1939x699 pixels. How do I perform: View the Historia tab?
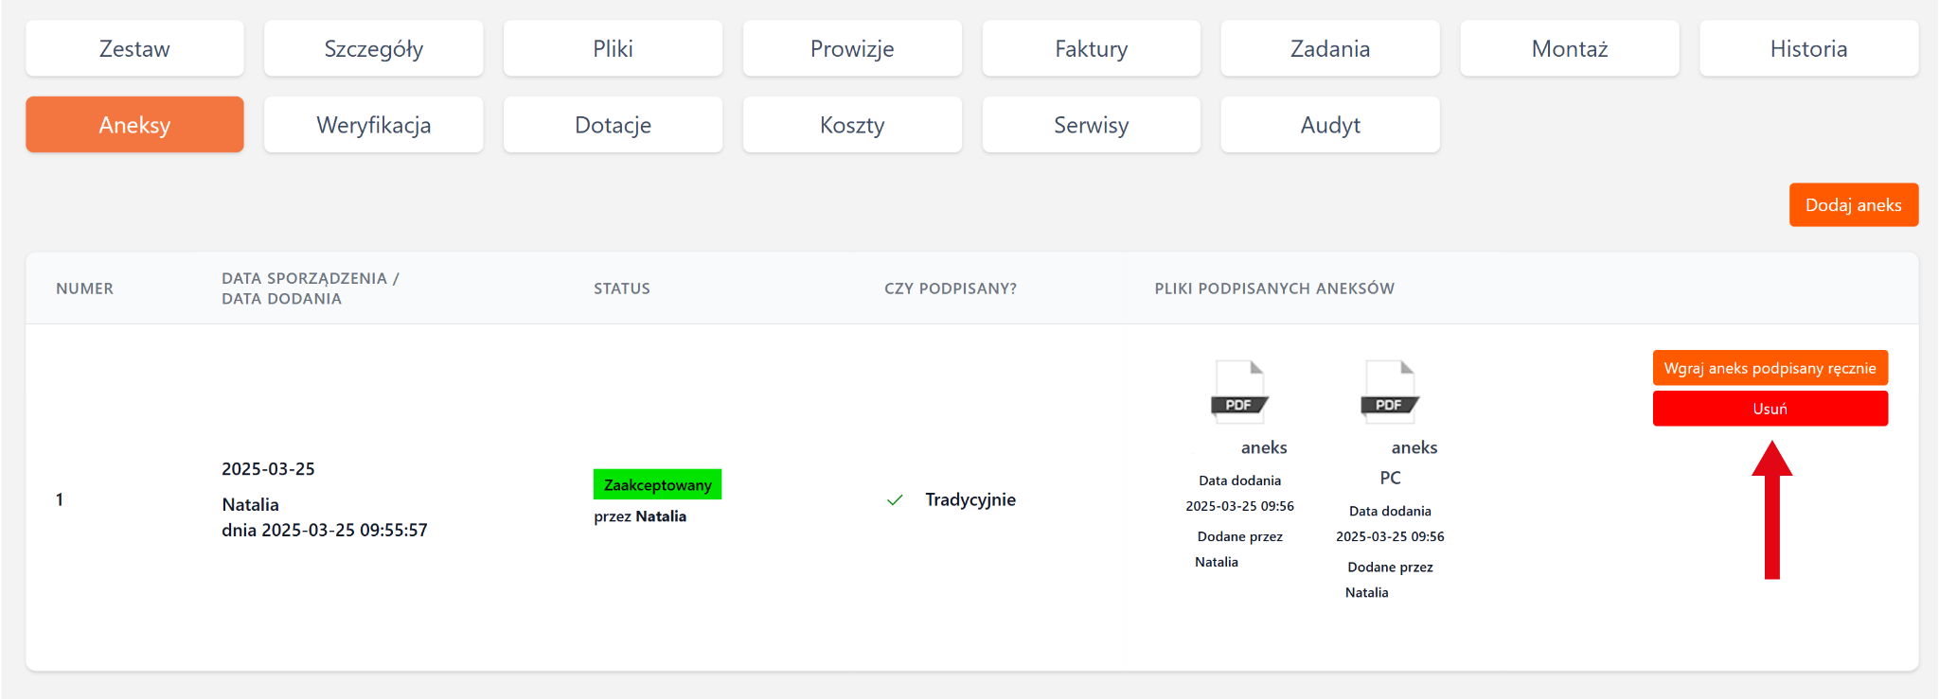[1808, 49]
